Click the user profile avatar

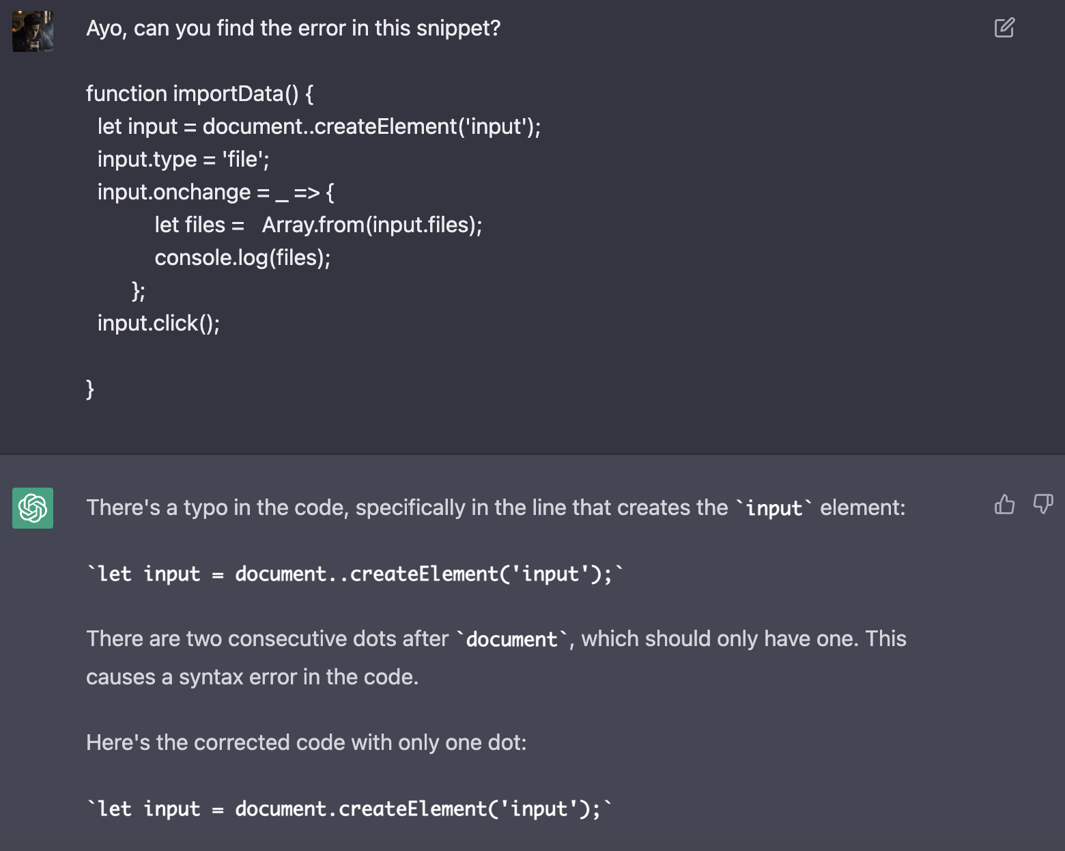click(33, 31)
